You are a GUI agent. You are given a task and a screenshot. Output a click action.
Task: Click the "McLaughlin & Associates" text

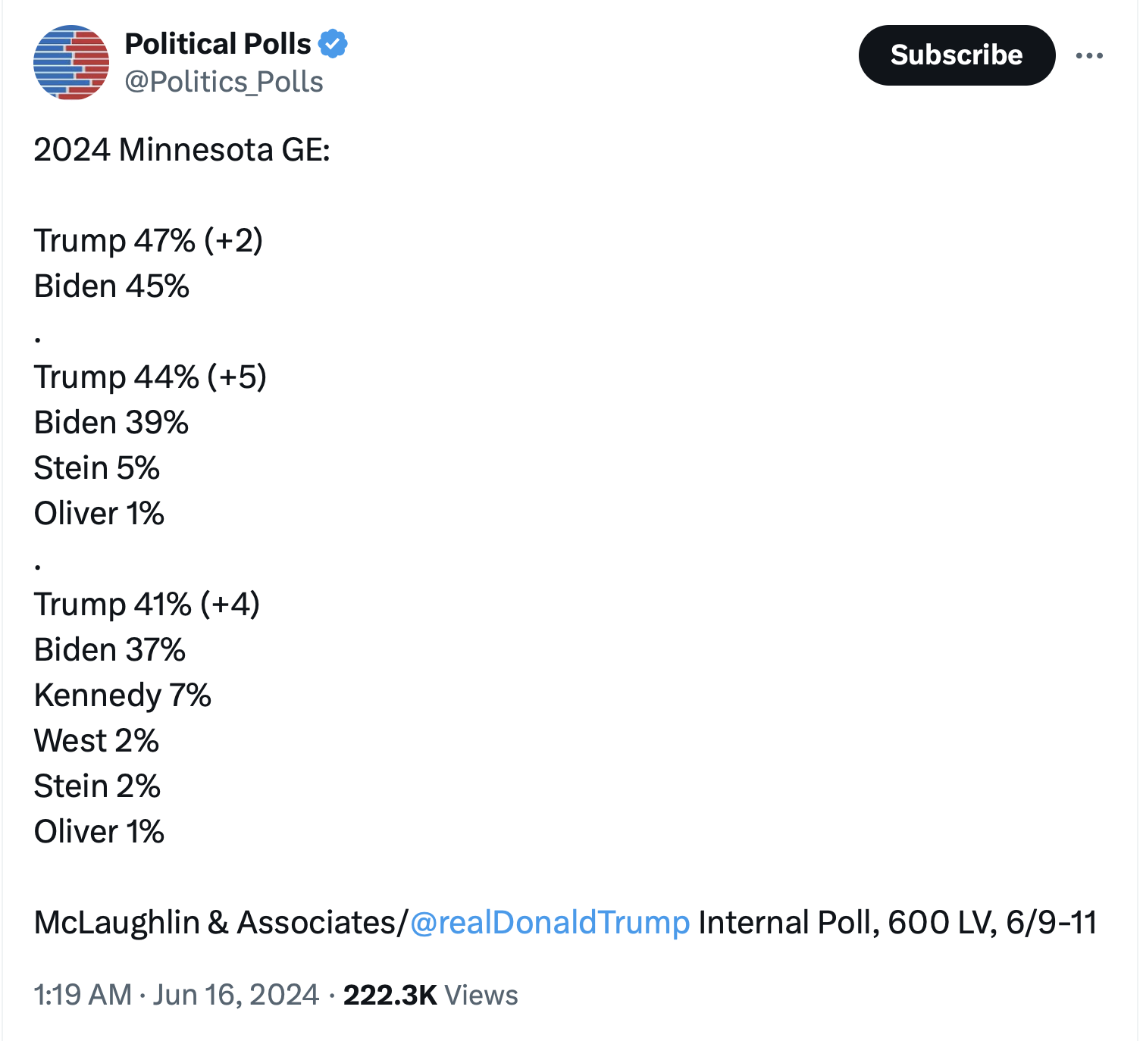click(x=215, y=922)
